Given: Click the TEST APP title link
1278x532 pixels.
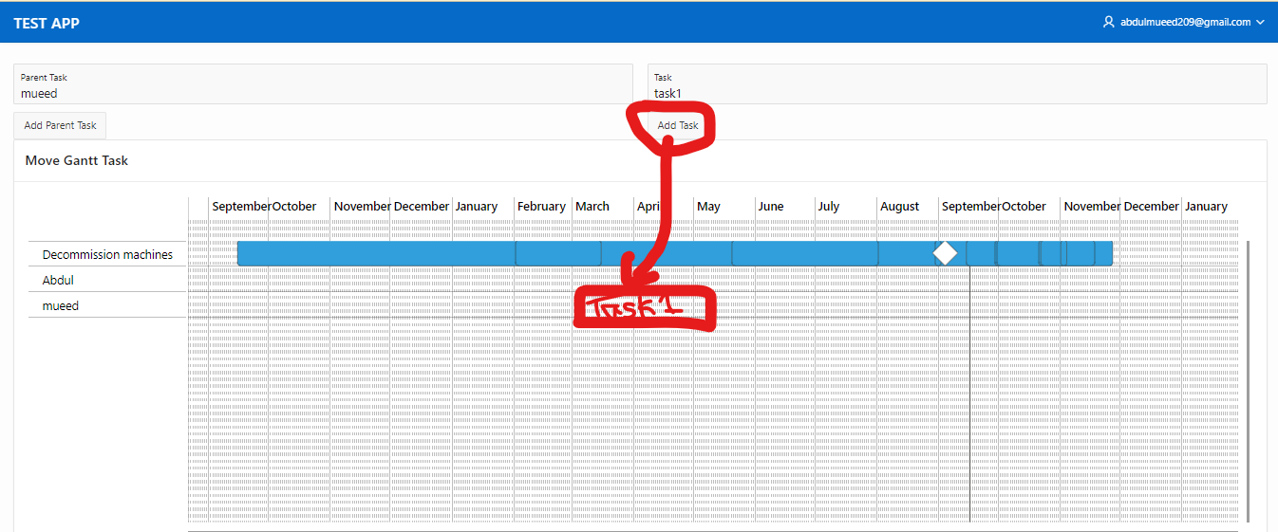Looking at the screenshot, I should pyautogui.click(x=47, y=23).
